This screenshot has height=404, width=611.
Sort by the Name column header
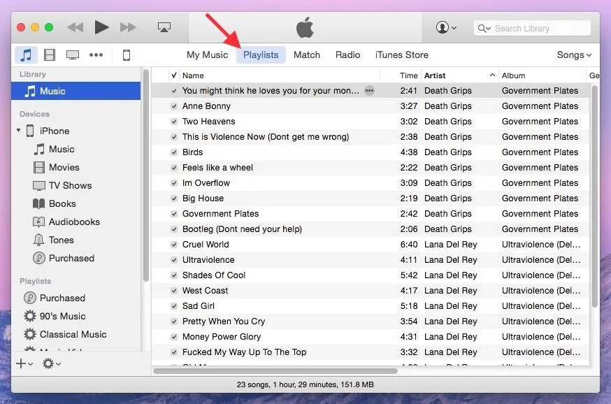click(193, 75)
